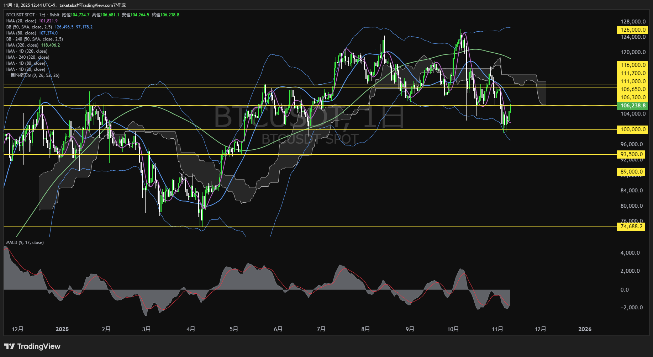Click the chart creation timestamp header text

pos(65,5)
